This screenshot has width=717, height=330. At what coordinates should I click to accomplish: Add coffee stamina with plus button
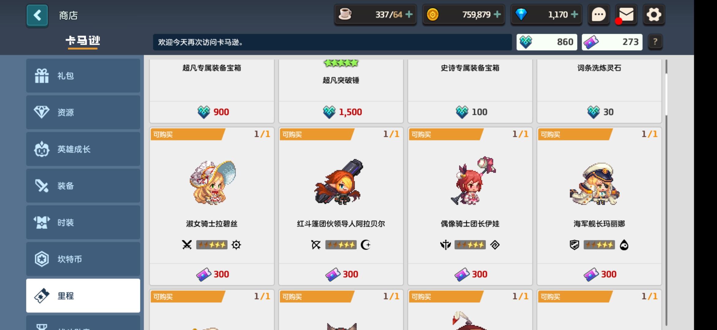coord(409,14)
